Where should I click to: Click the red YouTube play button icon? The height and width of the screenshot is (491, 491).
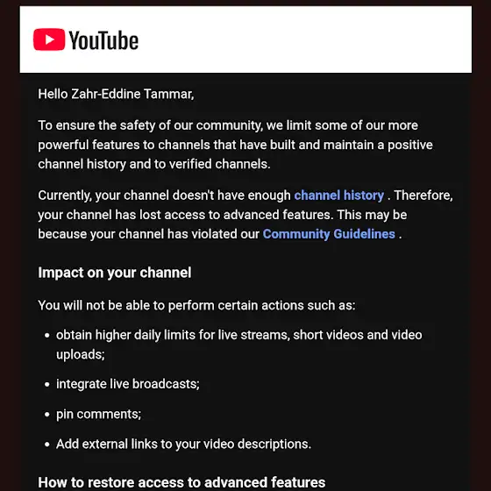(49, 39)
